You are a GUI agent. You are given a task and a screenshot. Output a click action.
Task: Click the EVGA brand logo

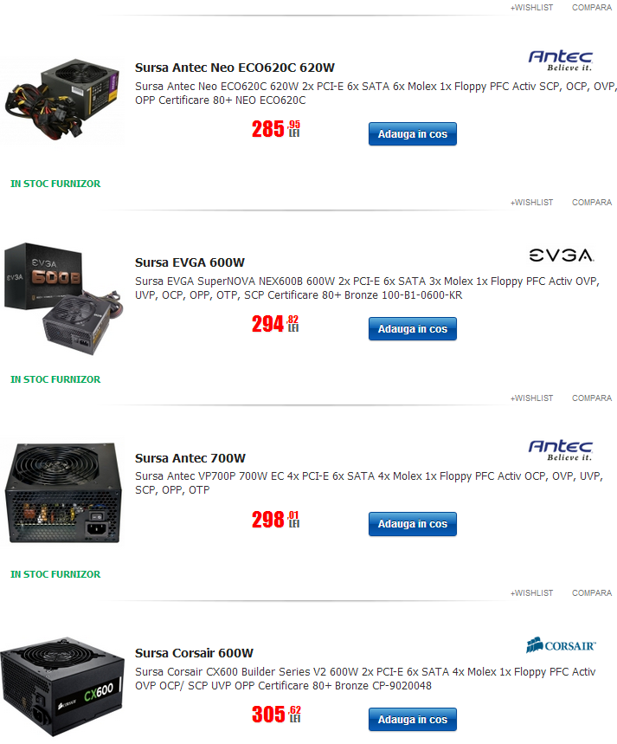pyautogui.click(x=561, y=256)
